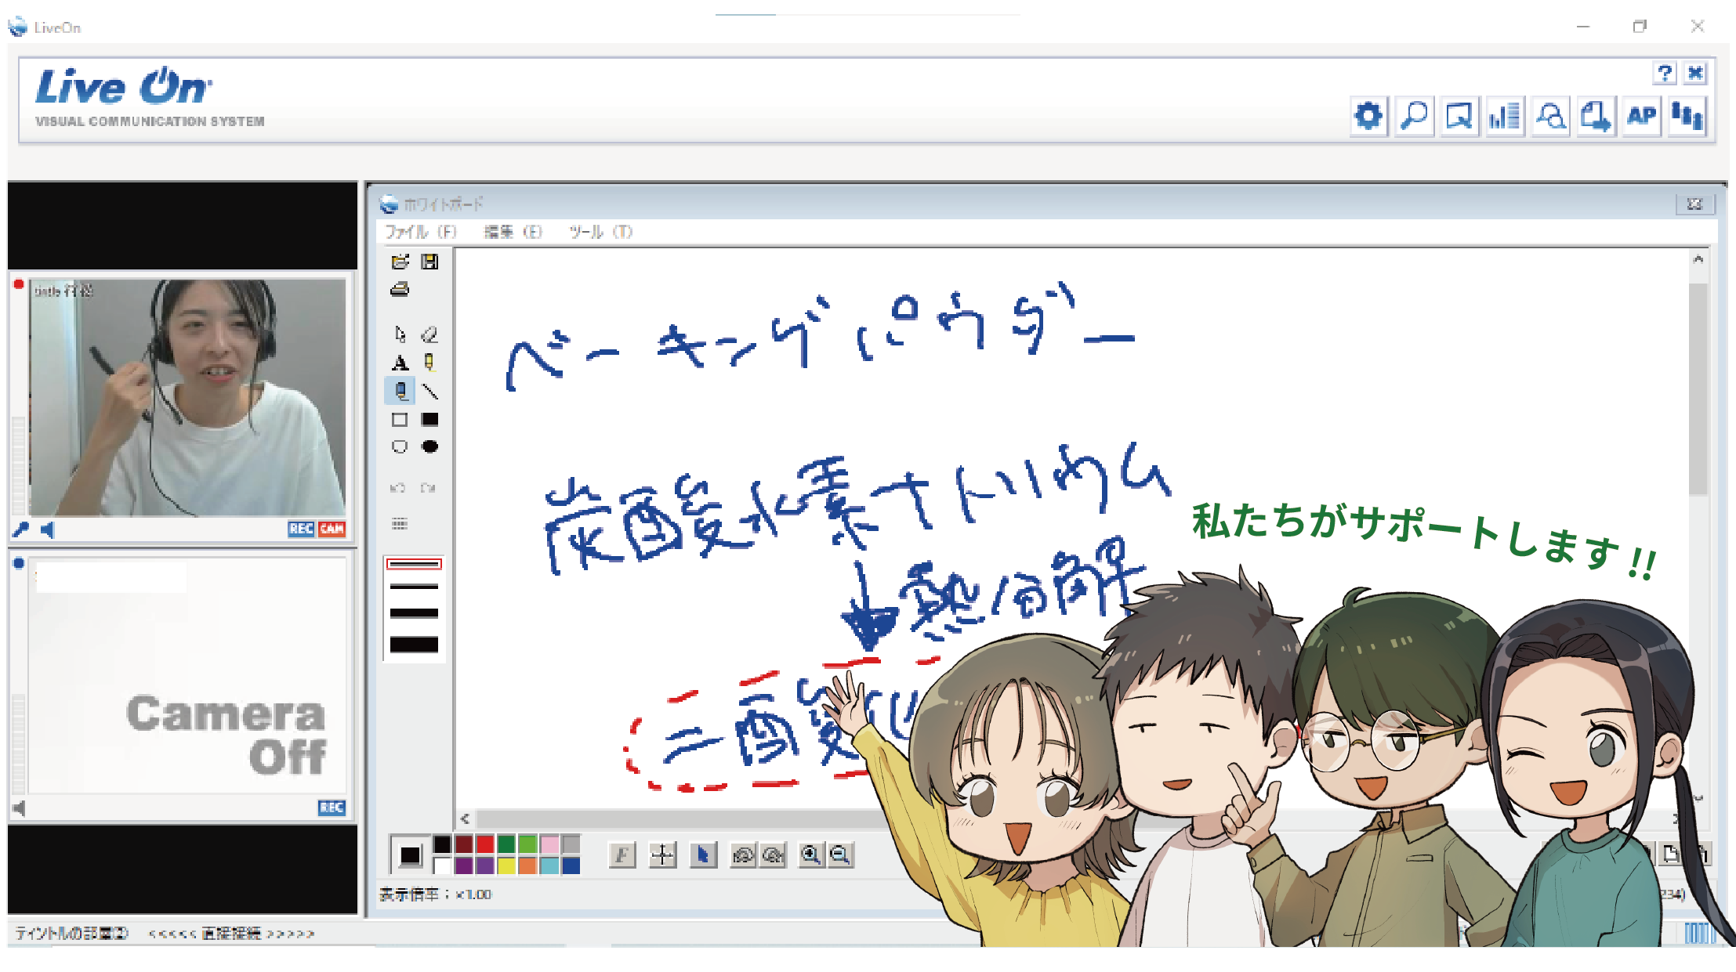The width and height of the screenshot is (1736, 972).
Task: Open the ツール (T) menu
Action: tap(600, 232)
